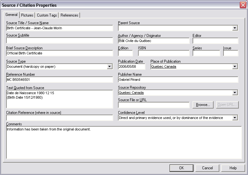248x175 pixels.
Task: Click the Browse button for source file
Action: tap(203, 105)
